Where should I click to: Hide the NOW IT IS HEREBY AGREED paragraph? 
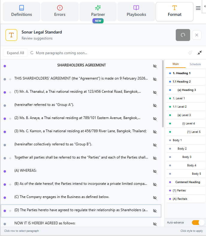pos(155,224)
